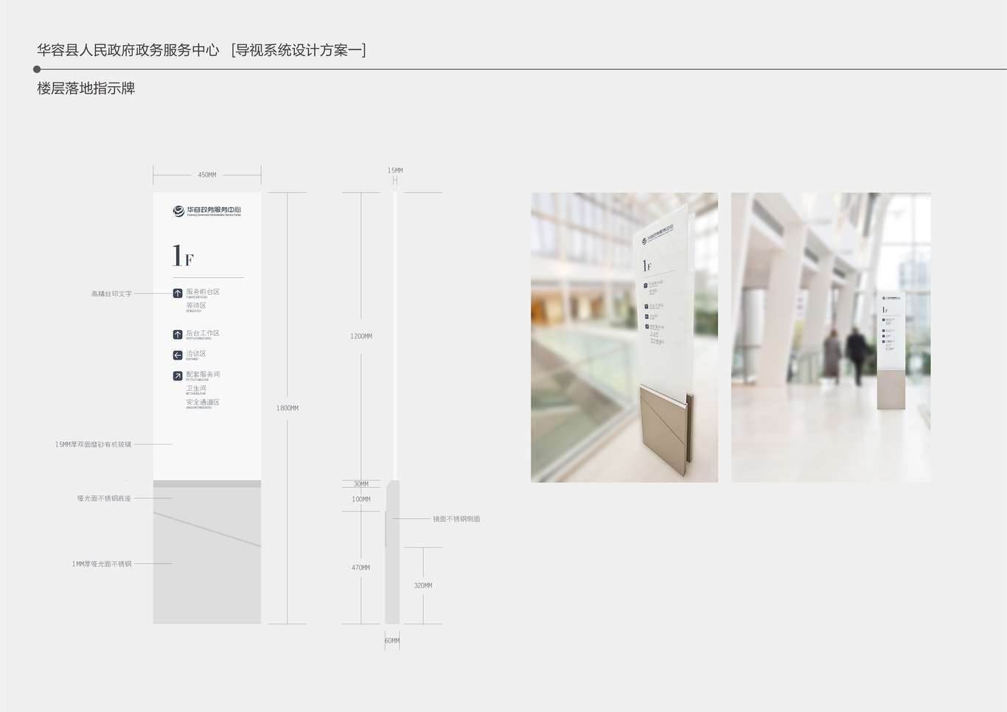Click the 470MM dimension label
The width and height of the screenshot is (1007, 712).
(361, 568)
